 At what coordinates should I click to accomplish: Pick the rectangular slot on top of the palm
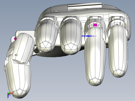[85, 6]
